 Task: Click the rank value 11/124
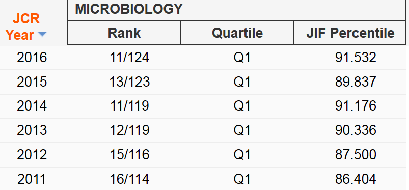tap(129, 58)
